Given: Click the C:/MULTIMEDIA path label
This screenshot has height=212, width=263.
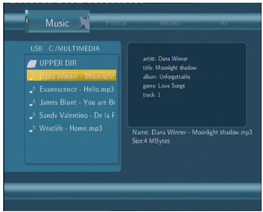Looking at the screenshot, I should pyautogui.click(x=74, y=49).
